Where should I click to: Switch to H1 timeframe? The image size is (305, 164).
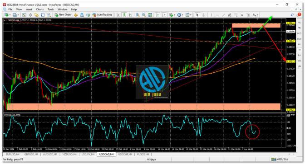299,44
